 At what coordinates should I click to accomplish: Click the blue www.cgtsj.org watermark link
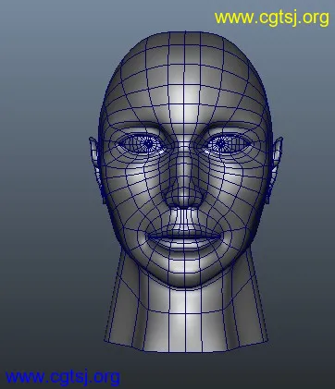coord(63,377)
